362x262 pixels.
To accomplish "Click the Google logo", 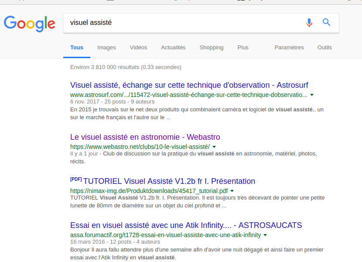I will click(x=30, y=24).
